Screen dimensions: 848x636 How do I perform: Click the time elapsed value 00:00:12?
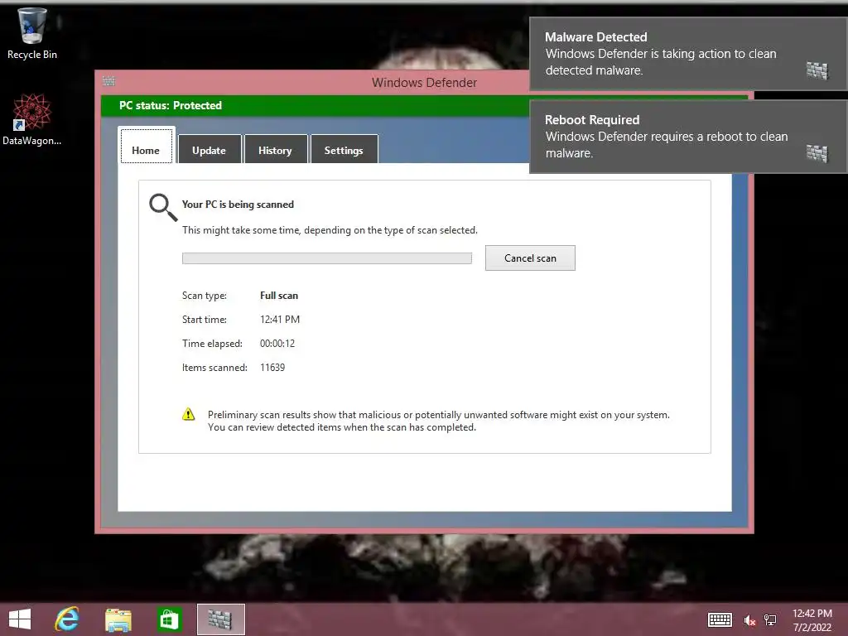pos(277,344)
